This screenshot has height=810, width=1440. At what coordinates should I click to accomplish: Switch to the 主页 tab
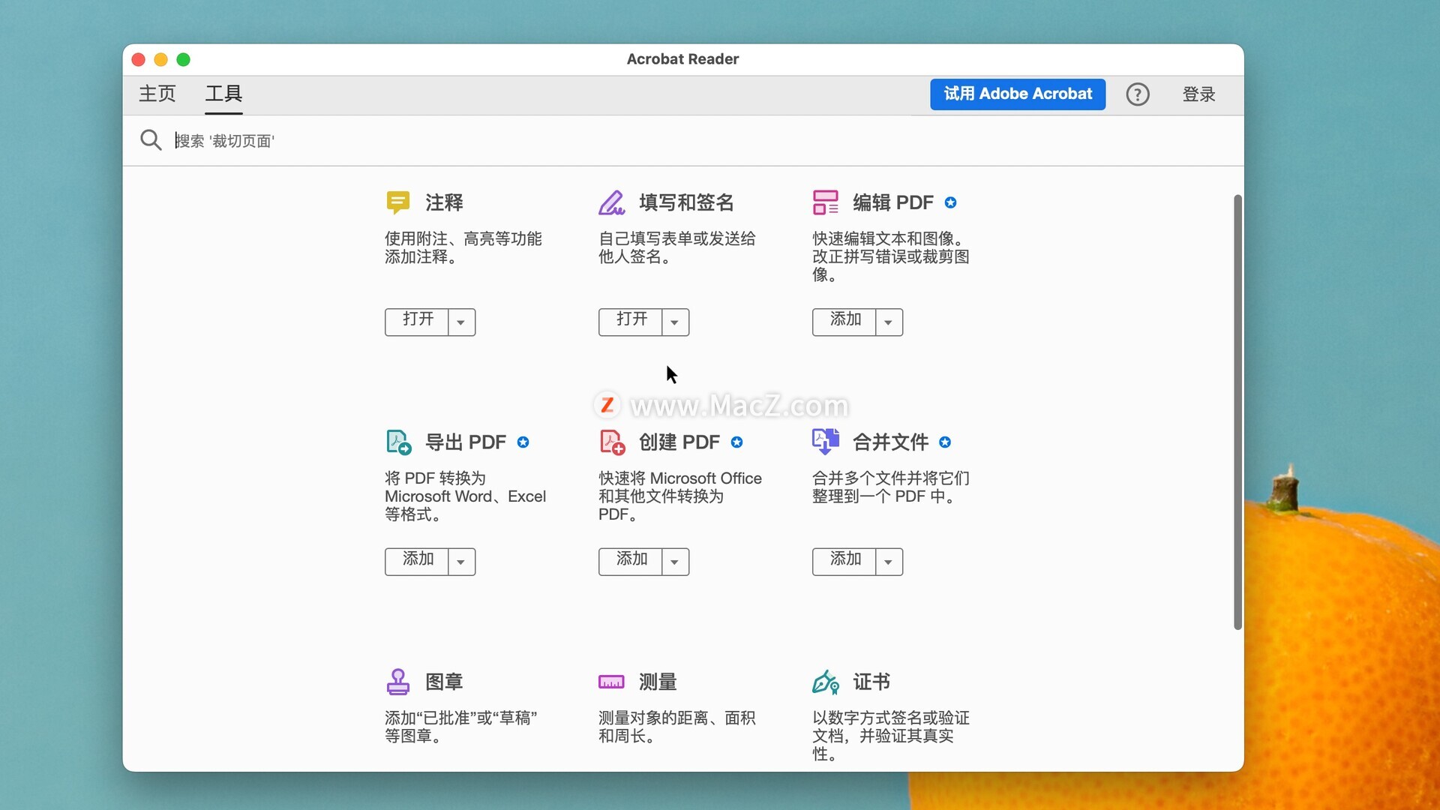(157, 94)
